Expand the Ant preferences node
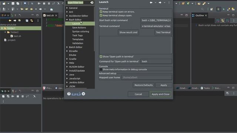This screenshot has width=237, height=133. 67,12
